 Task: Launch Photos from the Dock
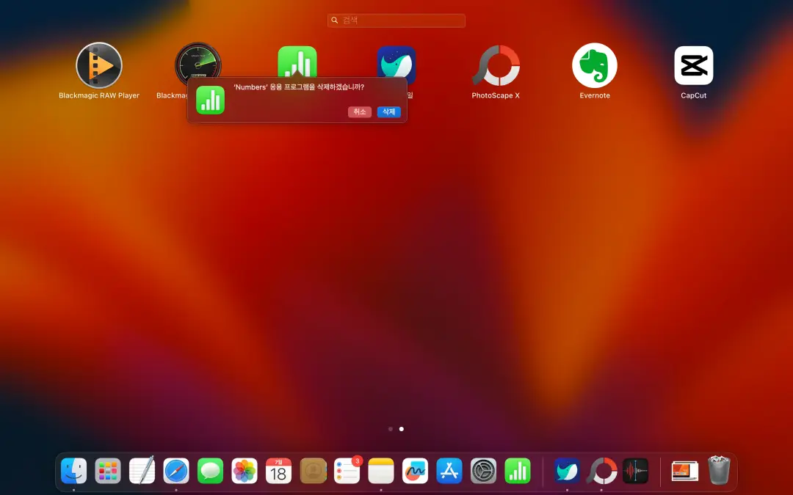click(x=245, y=471)
